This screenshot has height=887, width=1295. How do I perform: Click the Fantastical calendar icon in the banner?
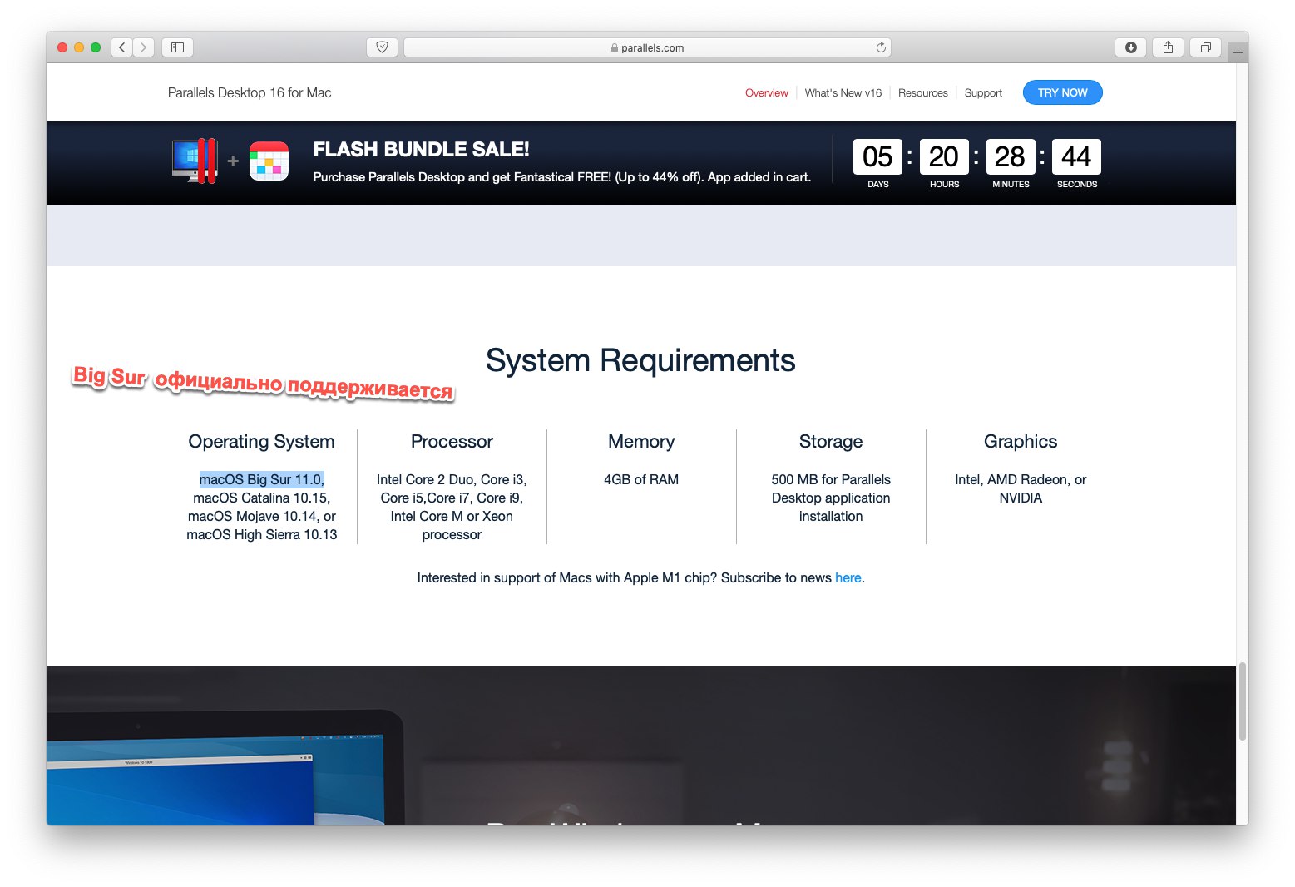coord(269,161)
